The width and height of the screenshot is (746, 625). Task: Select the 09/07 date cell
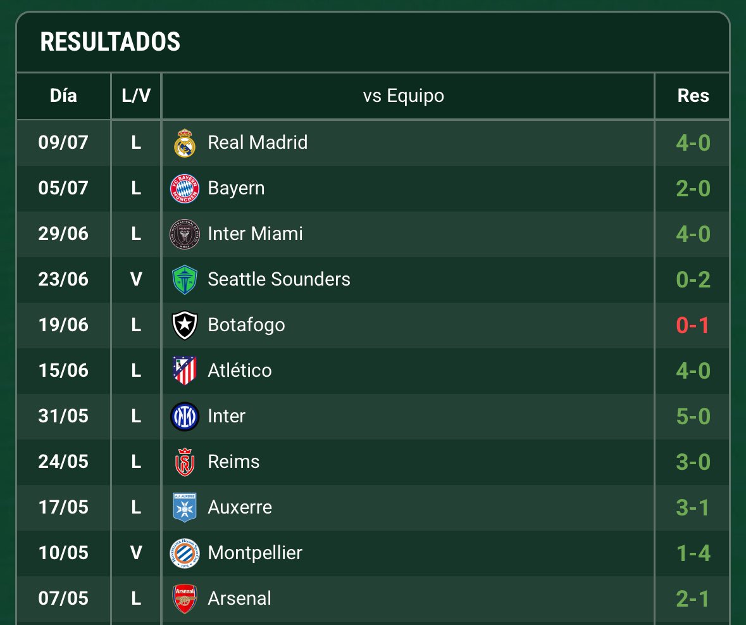(x=63, y=142)
